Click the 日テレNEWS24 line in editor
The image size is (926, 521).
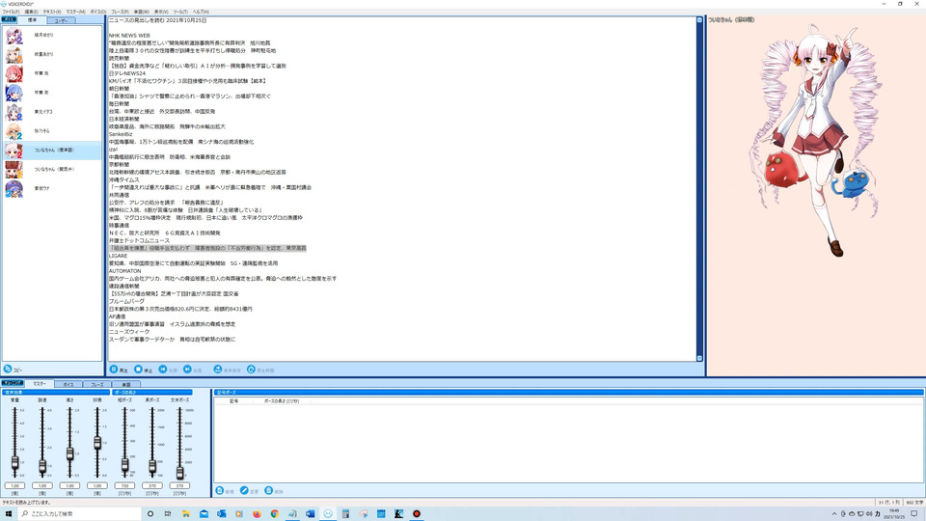click(127, 73)
